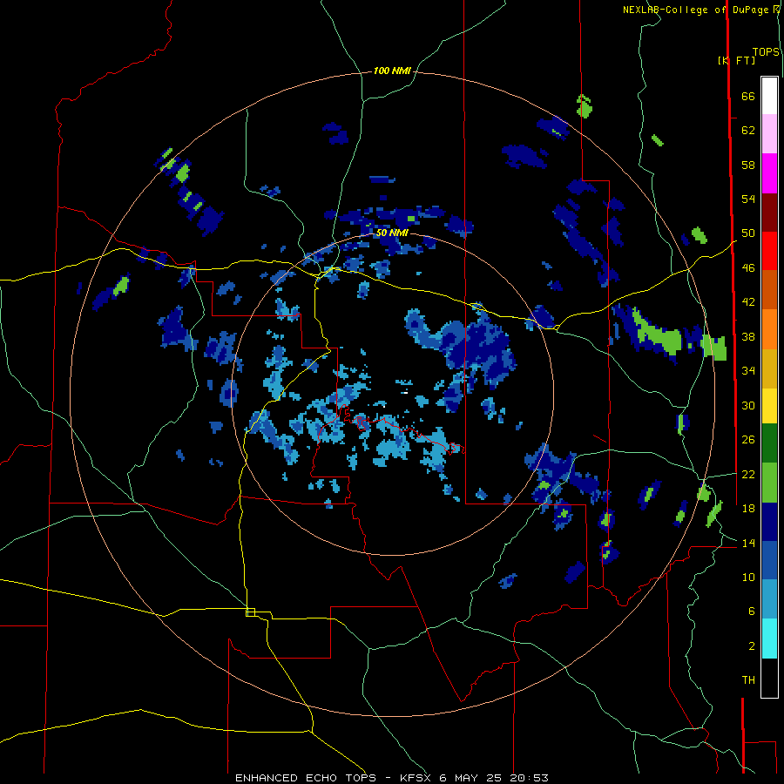The width and height of the screenshot is (784, 784).
Task: Click the 100 NMI range ring label
Action: pyautogui.click(x=392, y=71)
